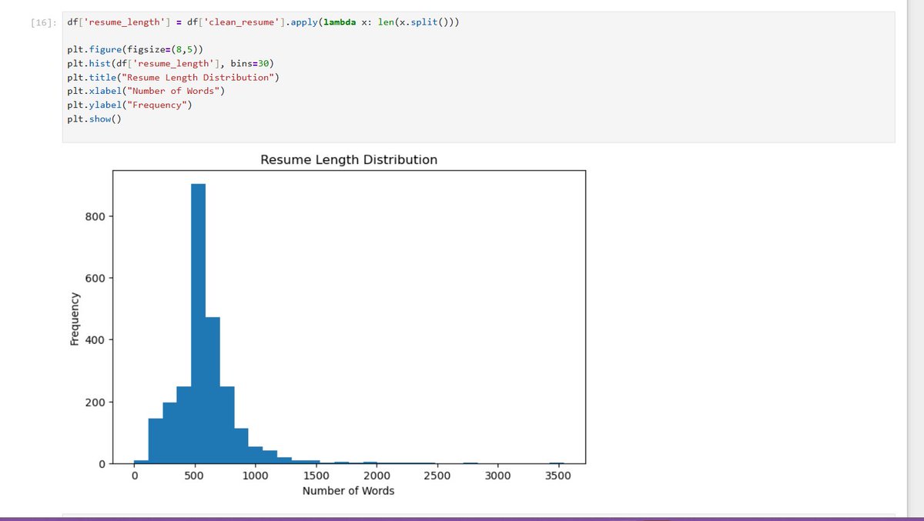Click the resume_length assignment code line
924x521 pixels.
(x=263, y=22)
